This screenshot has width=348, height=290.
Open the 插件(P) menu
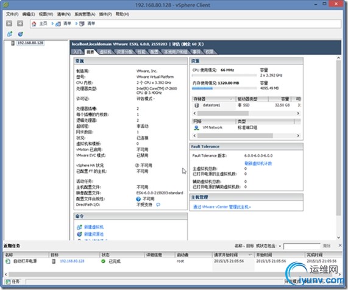click(x=105, y=14)
